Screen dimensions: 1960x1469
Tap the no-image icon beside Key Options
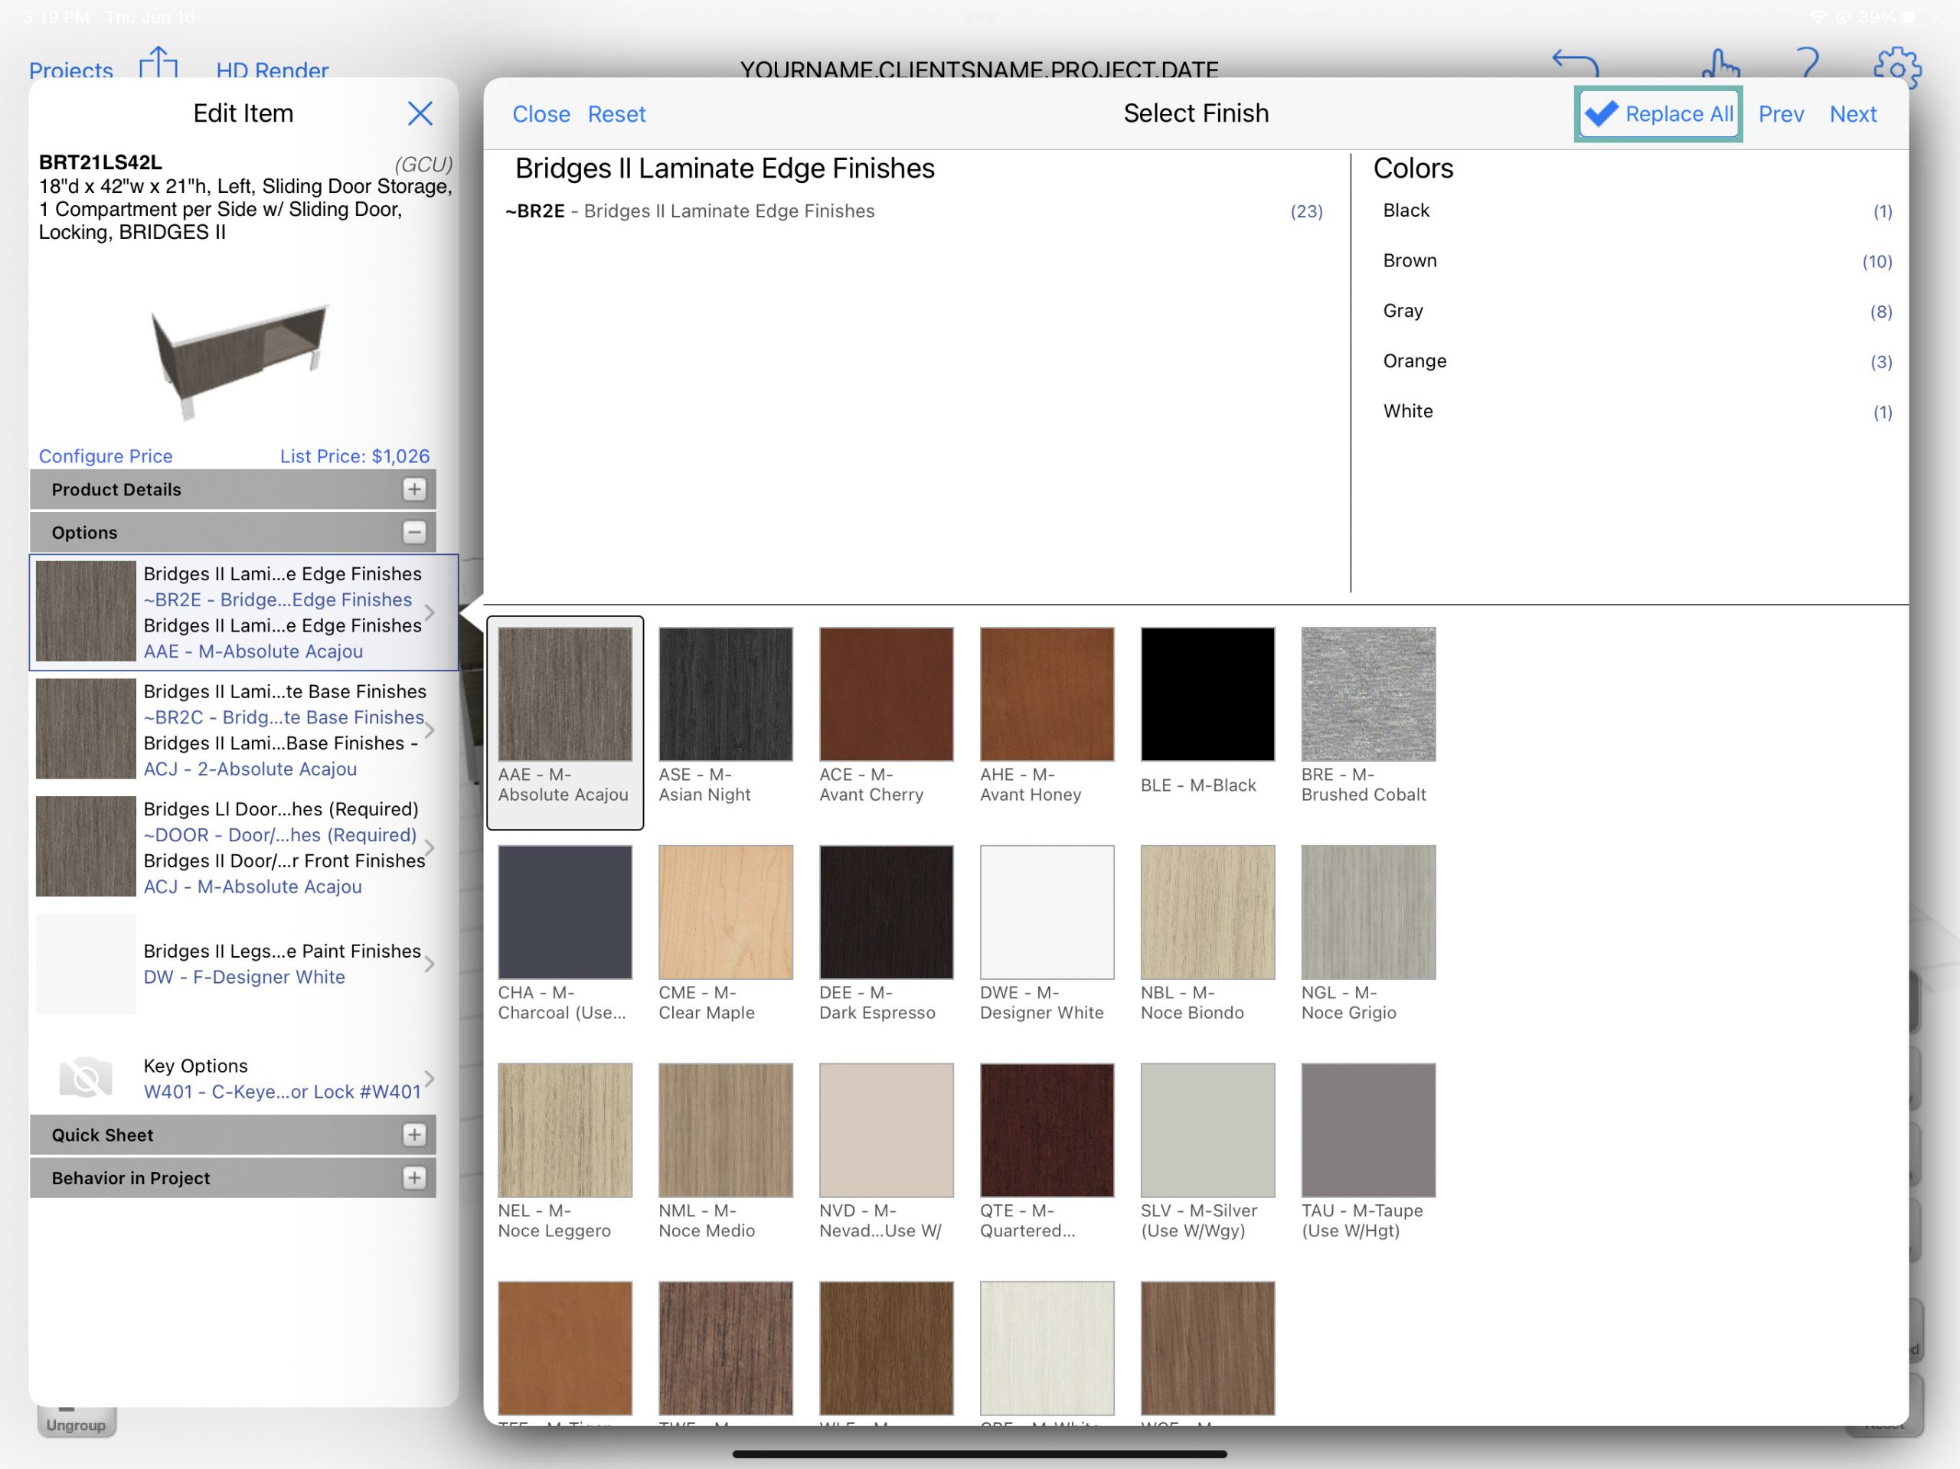[x=86, y=1079]
